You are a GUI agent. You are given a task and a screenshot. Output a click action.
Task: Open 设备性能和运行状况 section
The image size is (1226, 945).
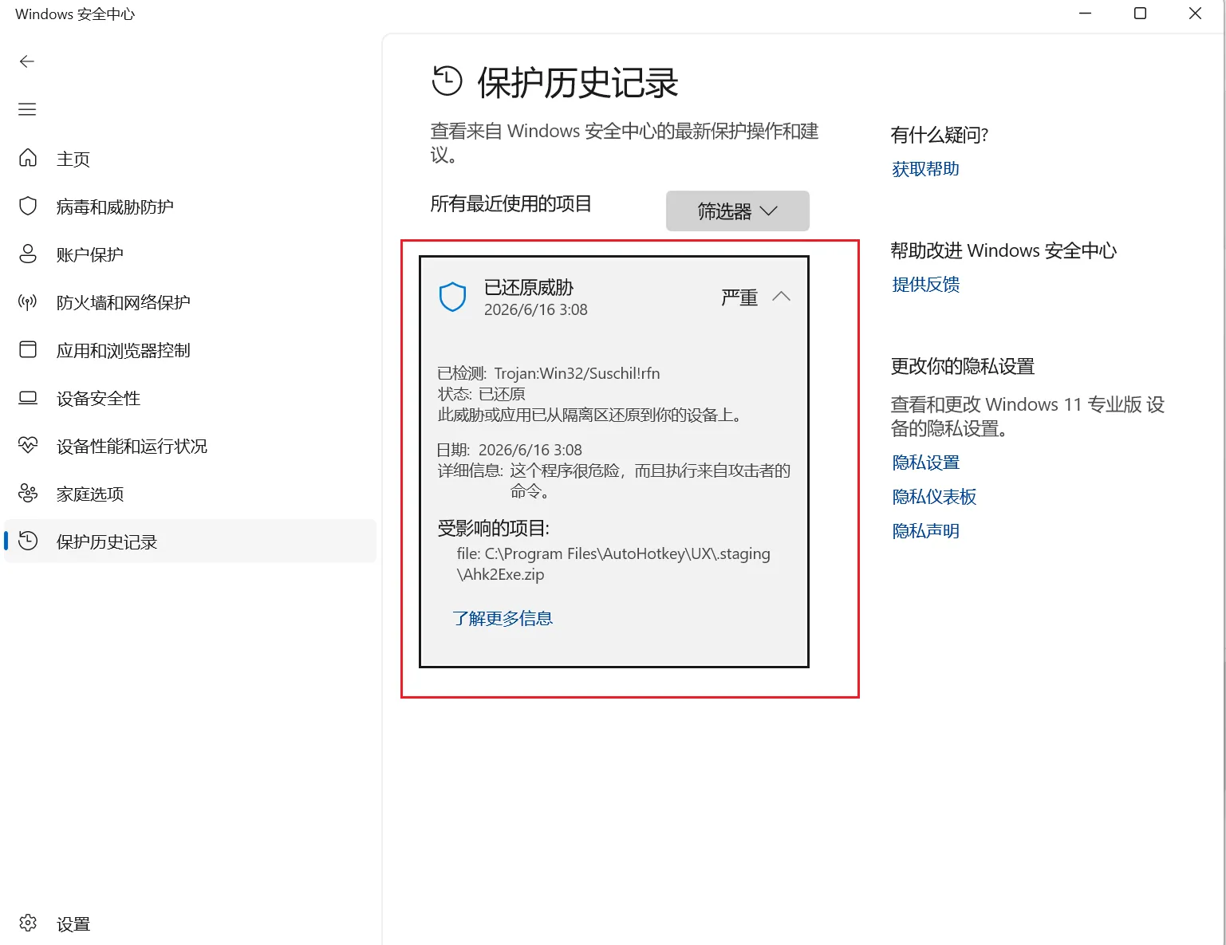[190, 446]
